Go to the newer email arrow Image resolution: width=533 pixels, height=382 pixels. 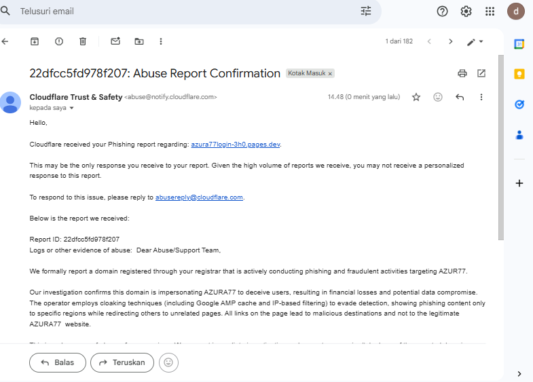click(429, 41)
